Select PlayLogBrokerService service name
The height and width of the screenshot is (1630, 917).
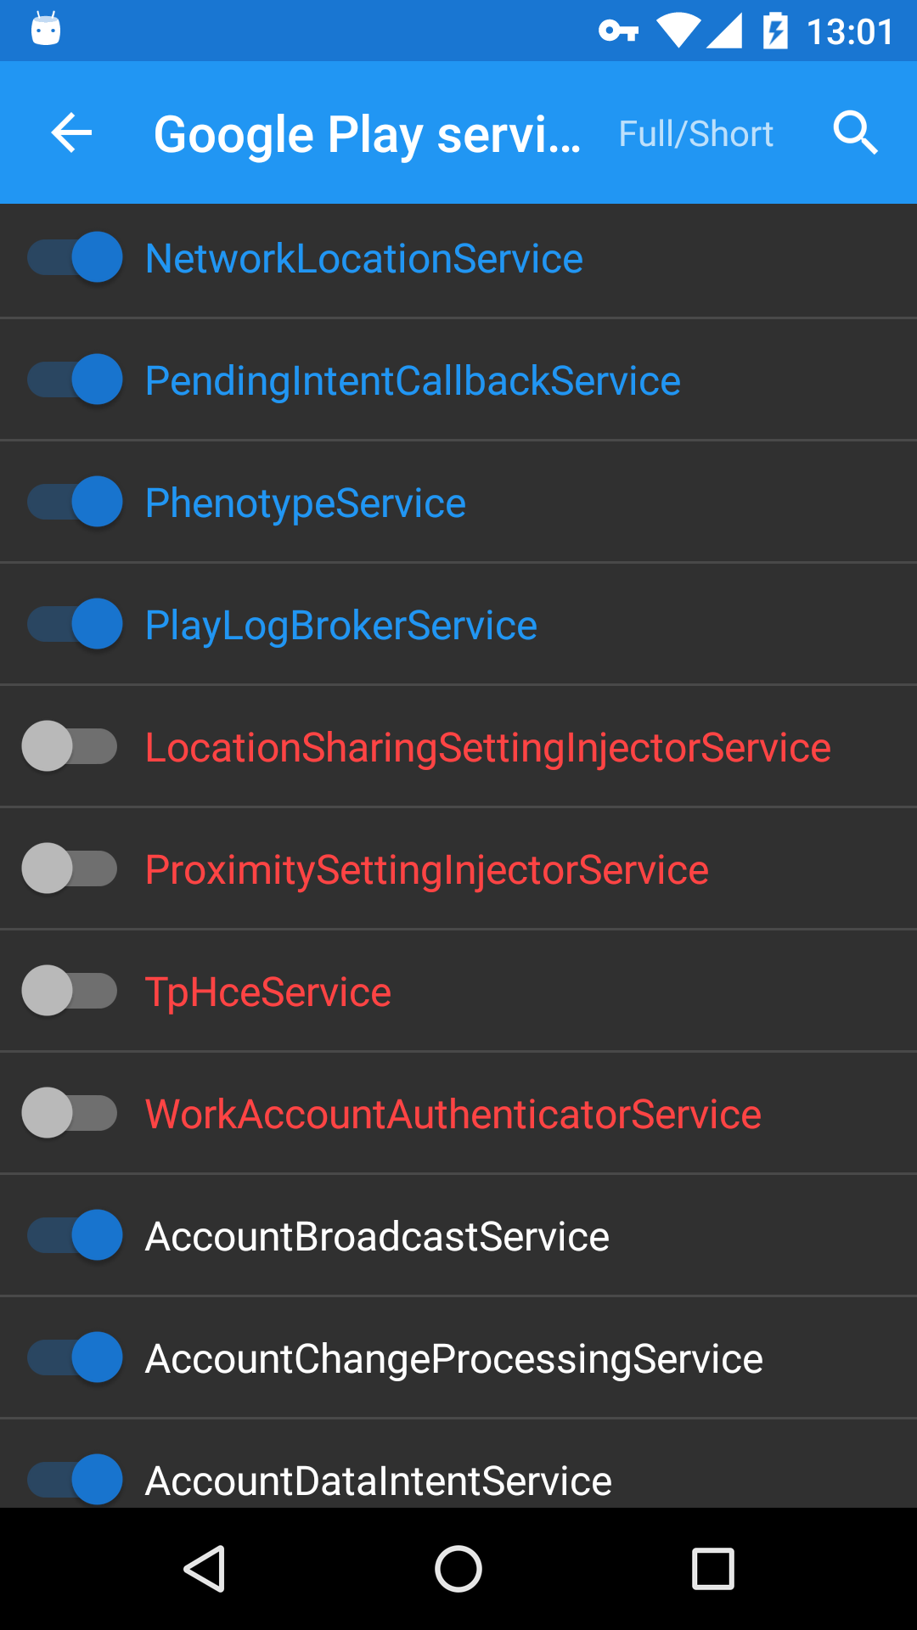341,626
